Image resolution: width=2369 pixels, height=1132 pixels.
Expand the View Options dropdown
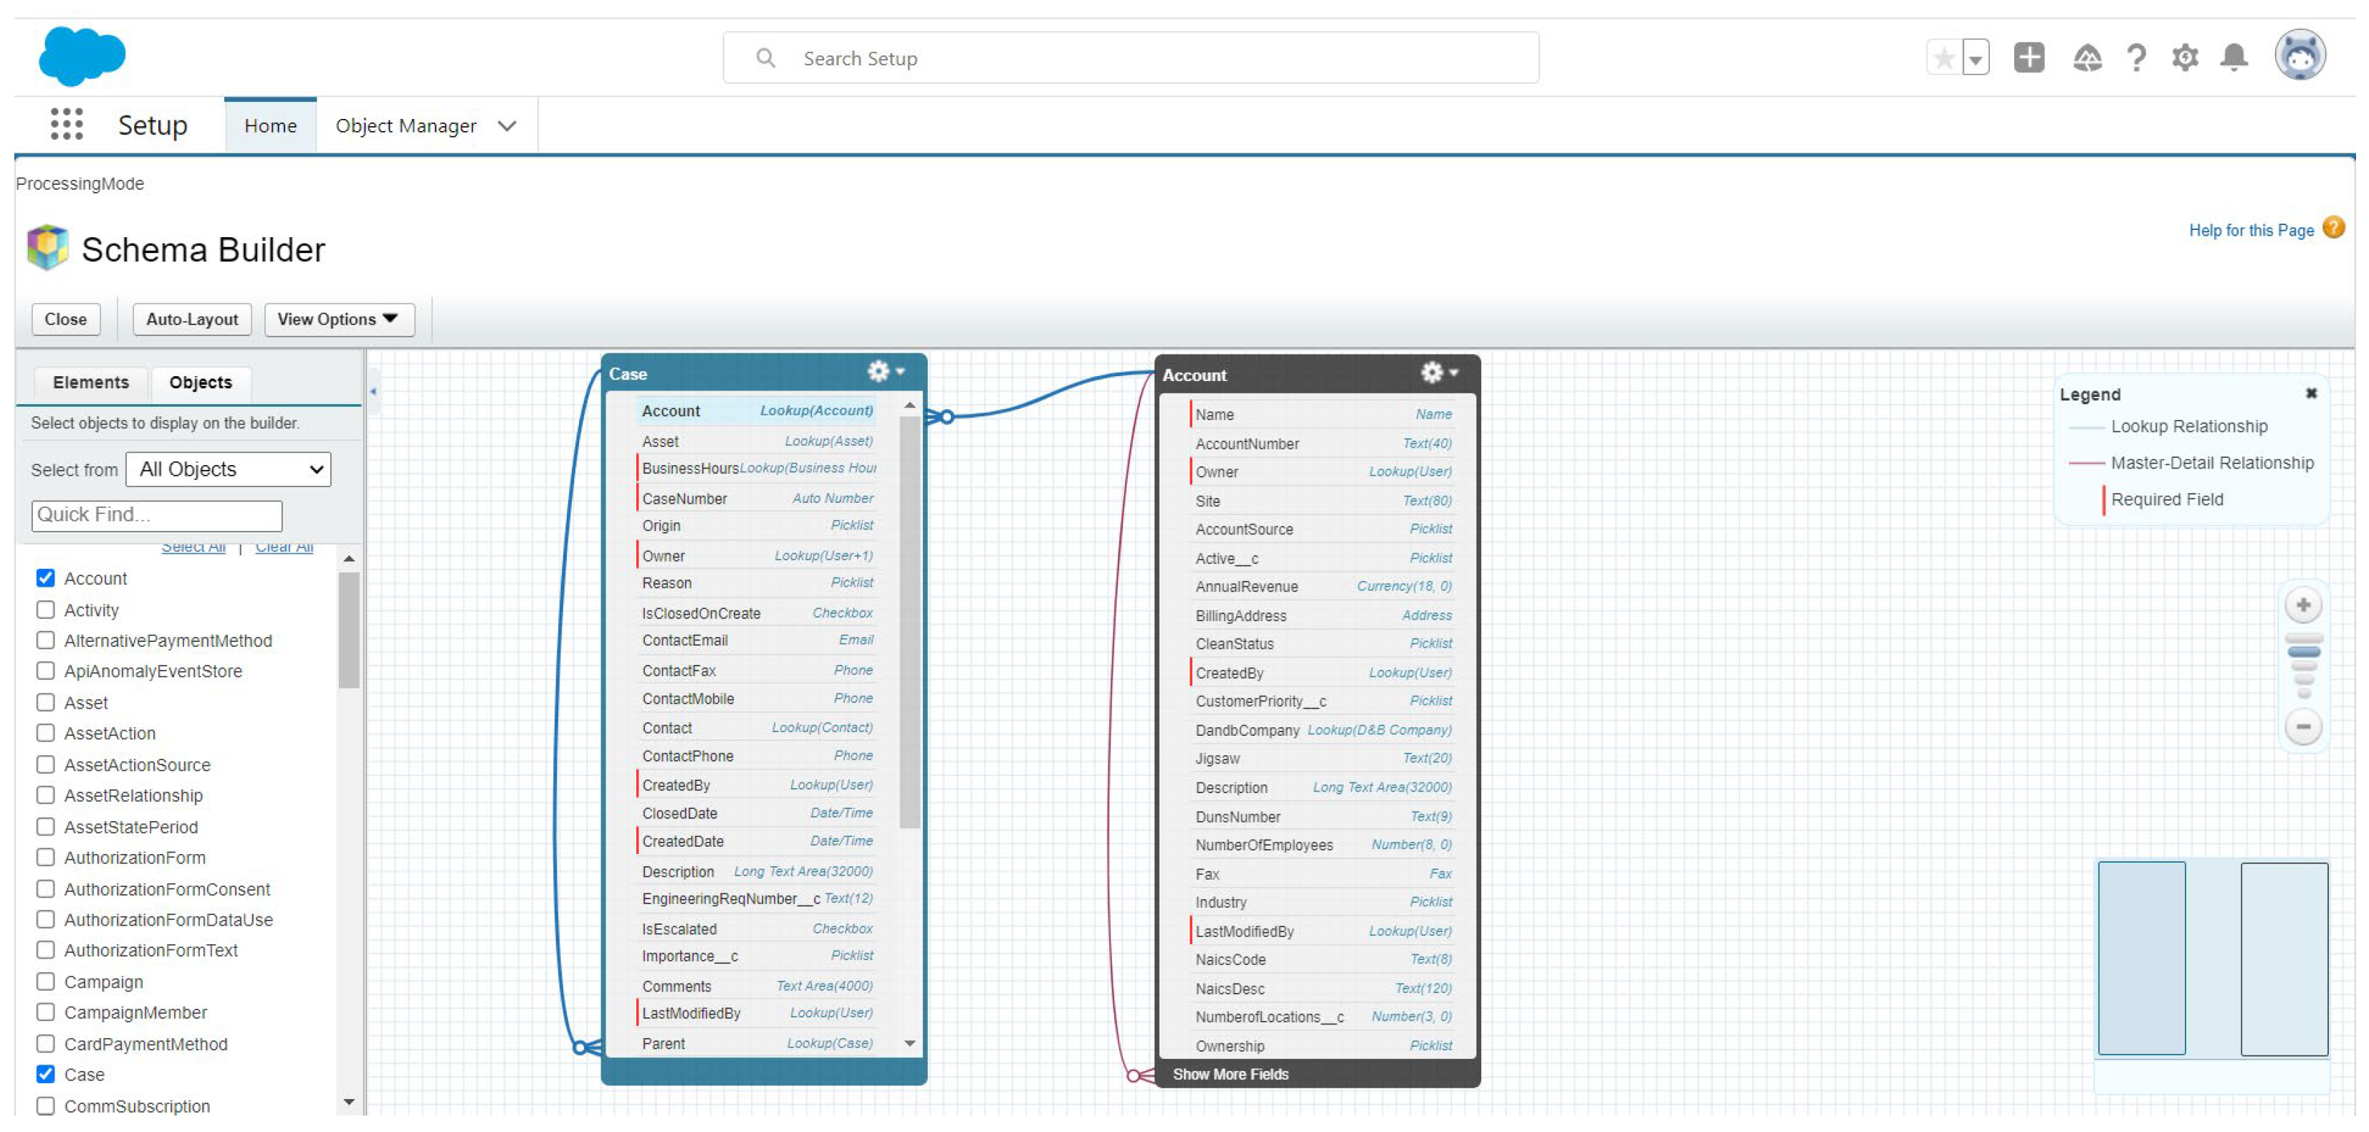[338, 320]
